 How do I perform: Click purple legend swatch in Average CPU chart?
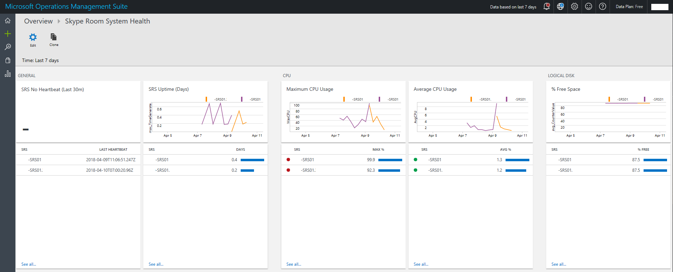click(507, 99)
